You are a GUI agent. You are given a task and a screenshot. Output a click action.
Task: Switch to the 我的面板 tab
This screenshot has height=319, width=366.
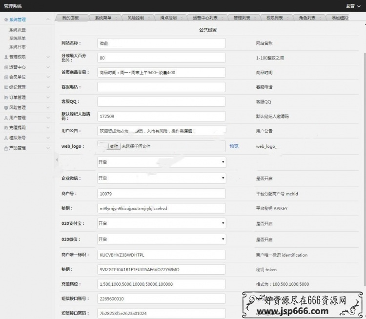pos(70,18)
